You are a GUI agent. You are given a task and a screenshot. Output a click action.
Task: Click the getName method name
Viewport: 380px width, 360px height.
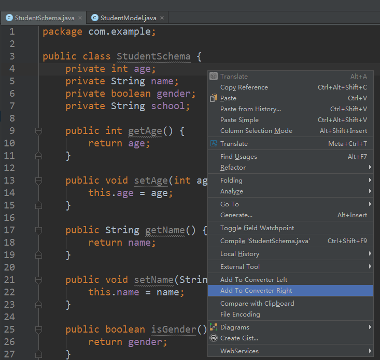pyautogui.click(x=165, y=230)
